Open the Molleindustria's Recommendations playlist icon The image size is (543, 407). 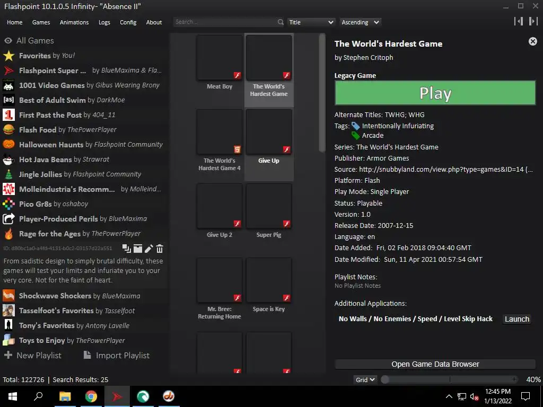coord(8,189)
